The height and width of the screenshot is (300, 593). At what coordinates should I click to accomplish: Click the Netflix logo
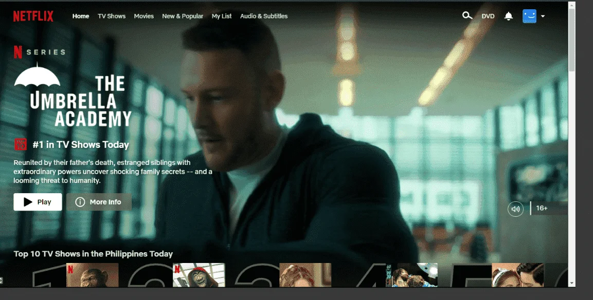click(33, 16)
